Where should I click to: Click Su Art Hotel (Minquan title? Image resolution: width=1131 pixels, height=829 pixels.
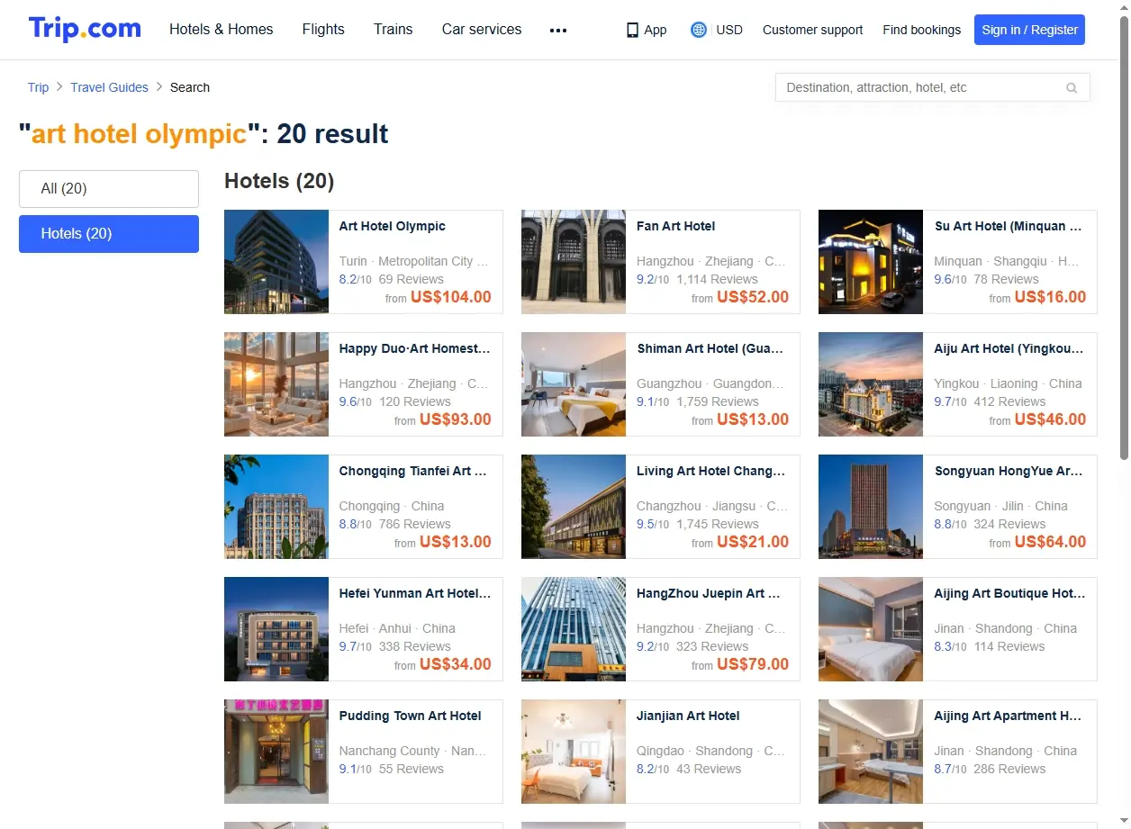click(1009, 226)
